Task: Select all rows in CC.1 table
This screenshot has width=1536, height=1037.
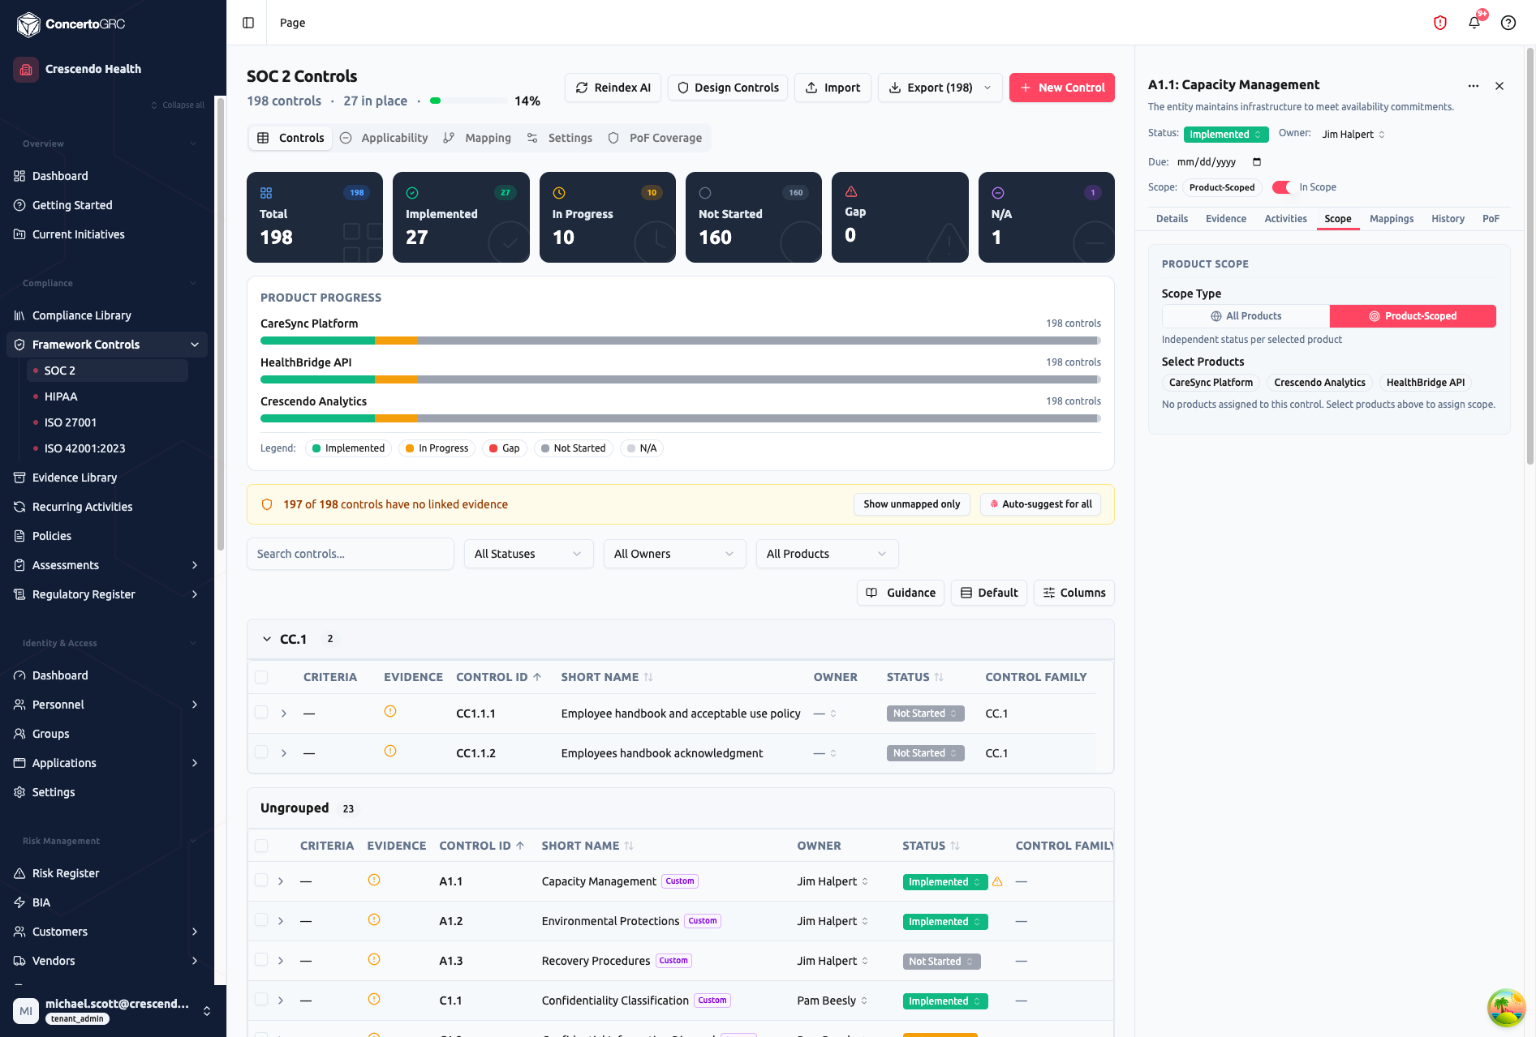Action: tap(261, 677)
